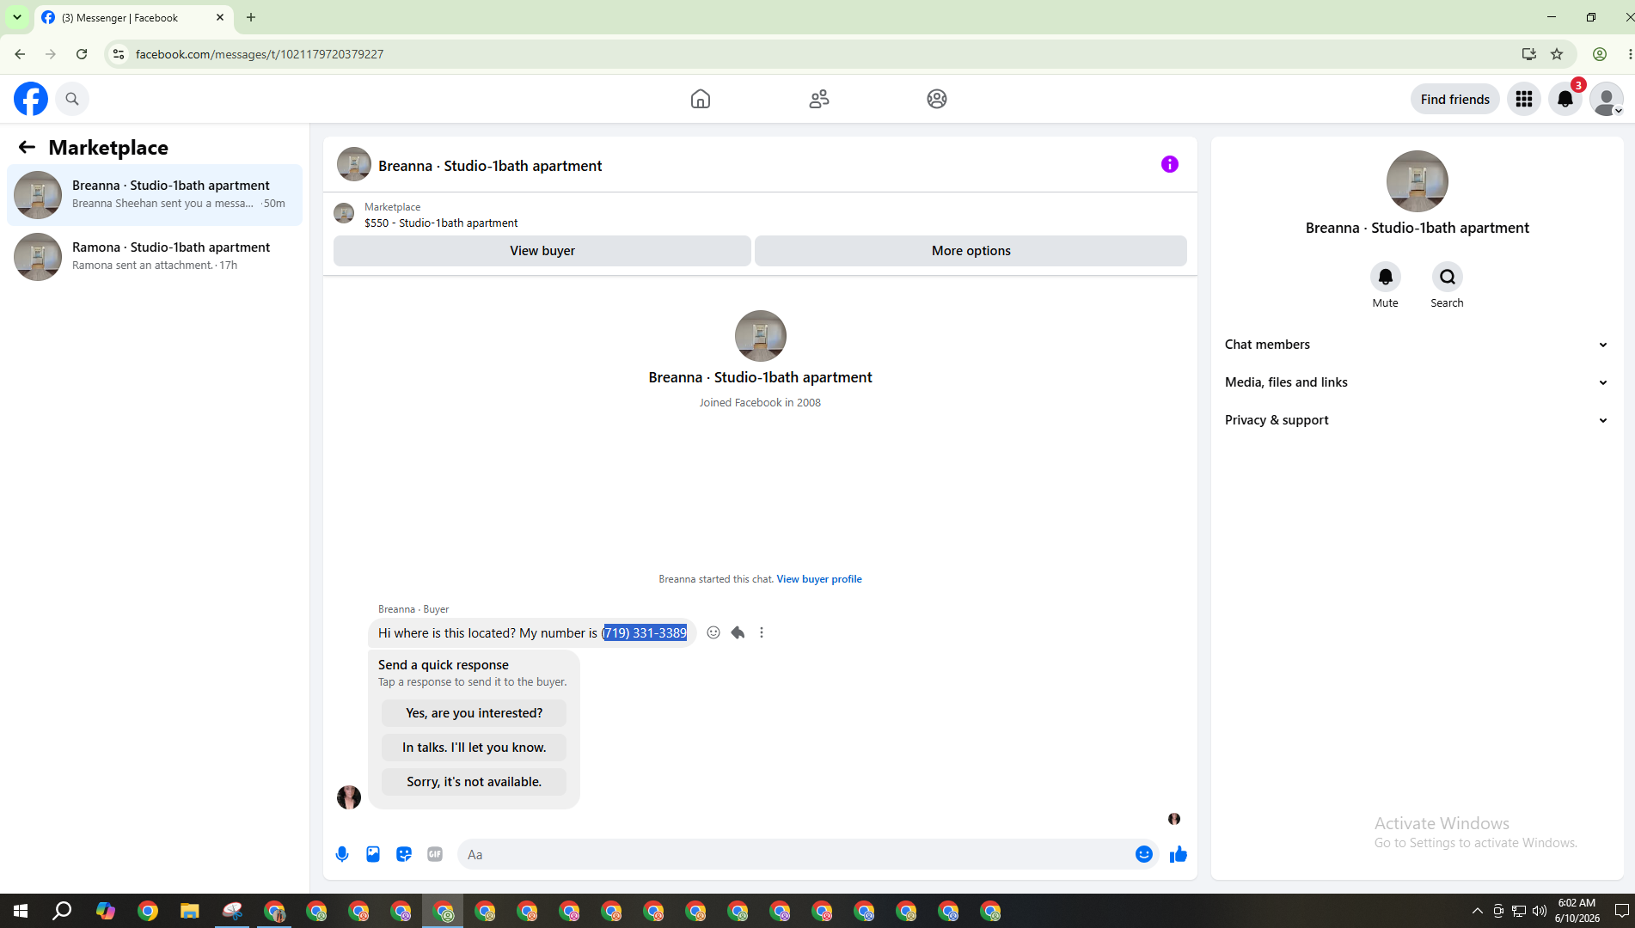This screenshot has width=1635, height=928.
Task: Send quick response 'In talks. I'll let you know.'
Action: tap(475, 748)
